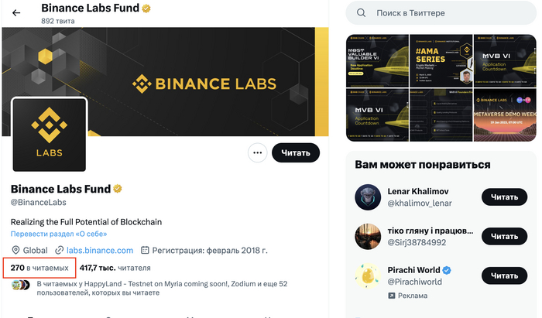Click the verified badge next to Pirachi World

coord(447,269)
